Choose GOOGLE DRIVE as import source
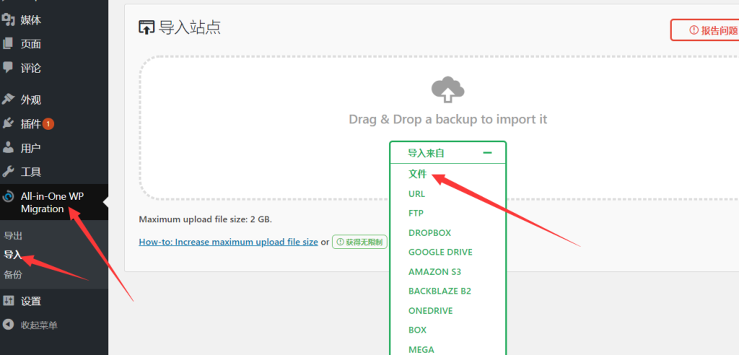The height and width of the screenshot is (355, 739). point(440,252)
